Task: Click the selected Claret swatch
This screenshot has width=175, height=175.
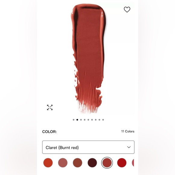Action: pos(107,163)
